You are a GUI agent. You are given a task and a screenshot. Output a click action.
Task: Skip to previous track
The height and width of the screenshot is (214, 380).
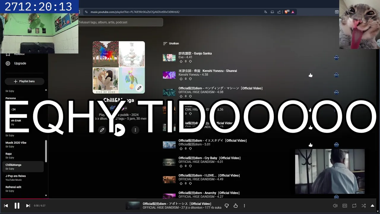pos(6,206)
